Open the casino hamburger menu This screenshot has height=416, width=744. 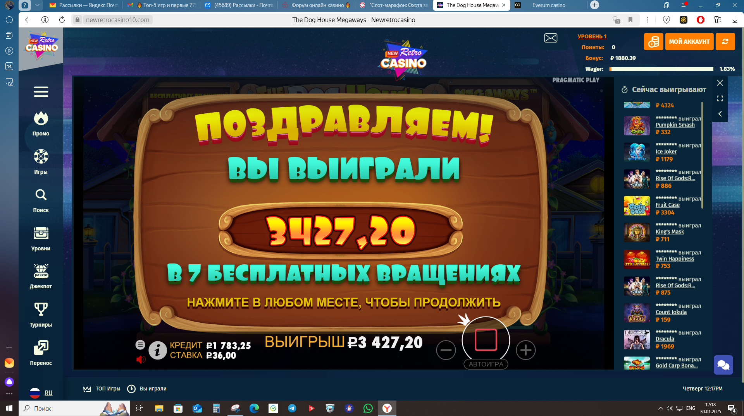tap(41, 92)
